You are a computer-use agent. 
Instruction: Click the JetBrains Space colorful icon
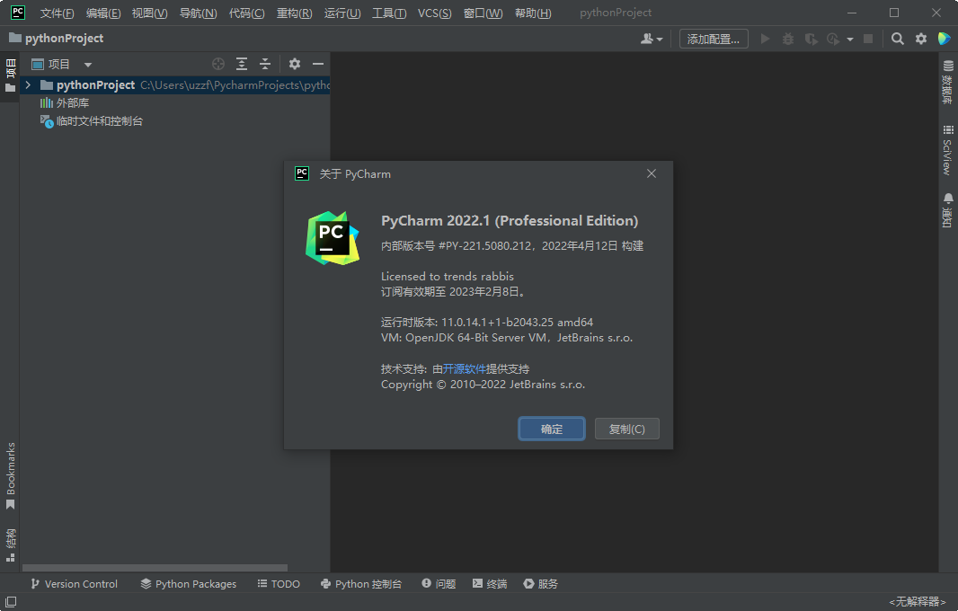944,39
